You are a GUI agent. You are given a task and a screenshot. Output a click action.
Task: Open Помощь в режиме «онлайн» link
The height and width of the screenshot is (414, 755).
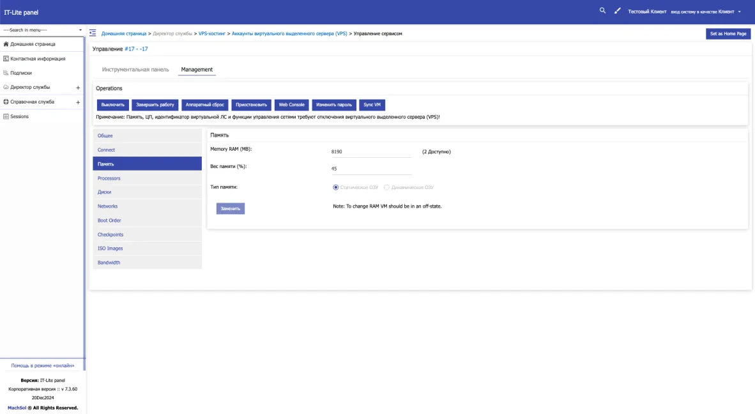(x=43, y=365)
